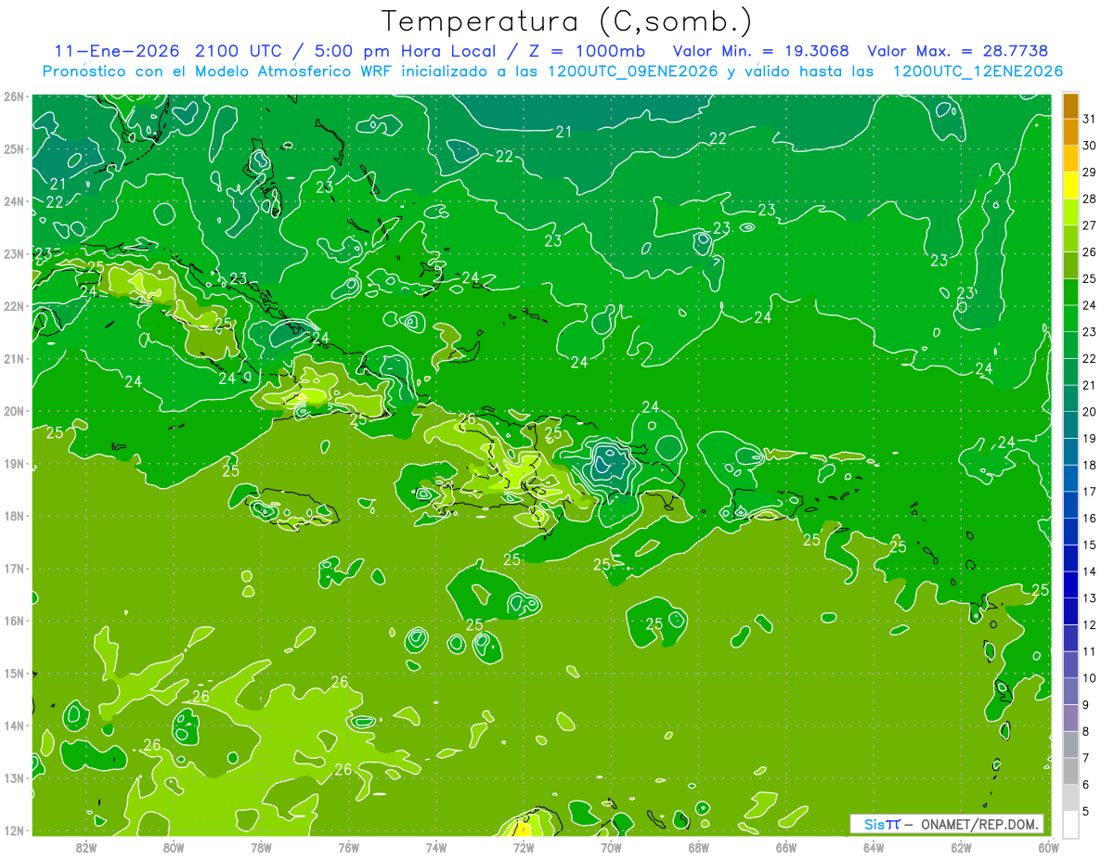Click latitude axis label 26N
The width and height of the screenshot is (1114, 860).
click(x=13, y=96)
